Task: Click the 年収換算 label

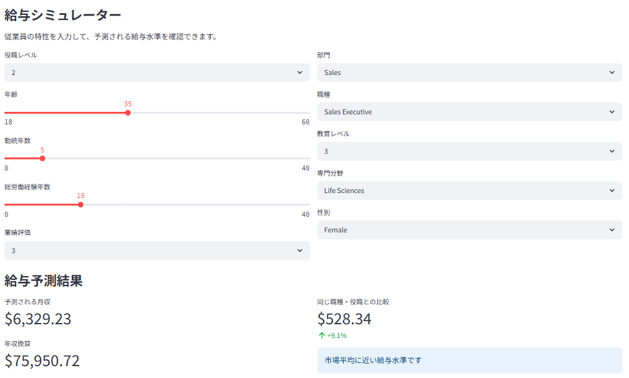Action: (x=17, y=344)
